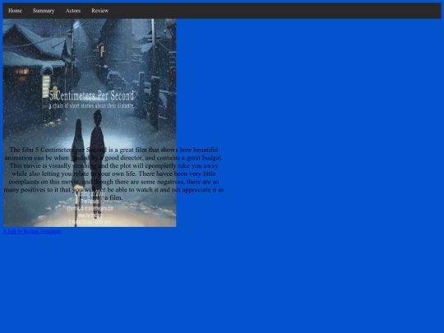Go to the Summary page

coord(44,11)
